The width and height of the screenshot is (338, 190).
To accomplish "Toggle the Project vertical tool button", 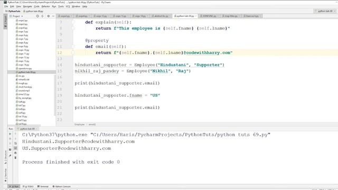I will [x=5, y=22].
